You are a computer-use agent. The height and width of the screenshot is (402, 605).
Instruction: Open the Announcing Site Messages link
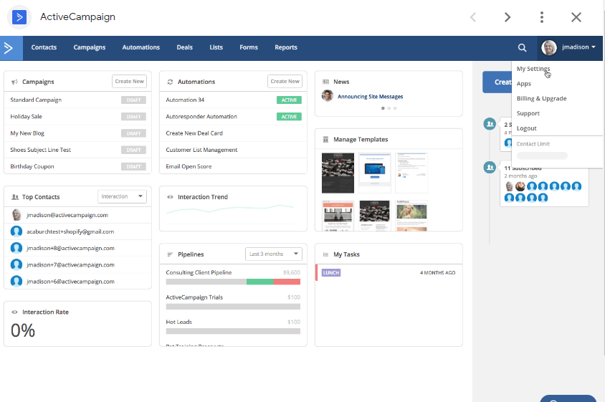point(370,97)
